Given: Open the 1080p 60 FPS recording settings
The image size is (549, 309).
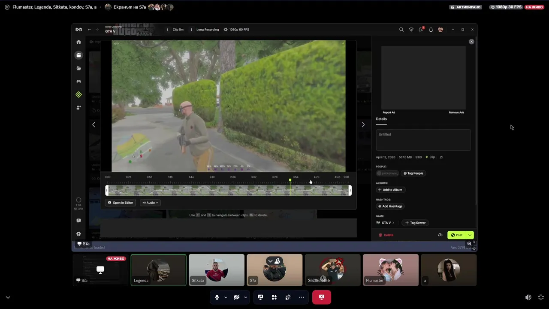Looking at the screenshot, I should click(236, 30).
